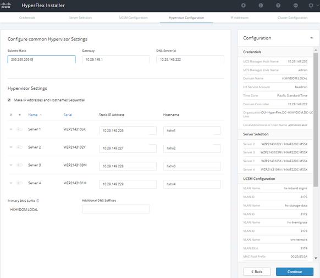Click serial WZP2143105K cell
Viewport: 320px width, 278px height.
tap(74, 129)
